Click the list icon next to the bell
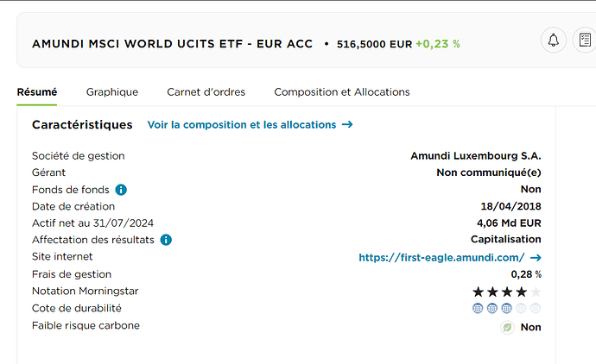596x364 pixels. [585, 40]
